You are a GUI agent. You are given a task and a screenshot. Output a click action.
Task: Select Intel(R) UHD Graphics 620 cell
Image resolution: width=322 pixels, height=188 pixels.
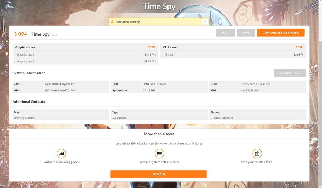tap(76, 84)
